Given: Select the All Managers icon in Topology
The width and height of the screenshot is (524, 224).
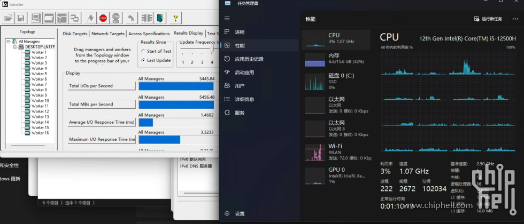Looking at the screenshot, I should (14, 42).
